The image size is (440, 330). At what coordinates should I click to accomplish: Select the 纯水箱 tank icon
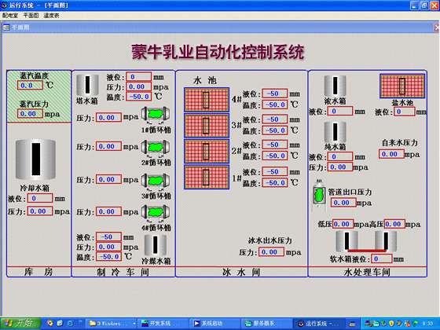(335, 132)
